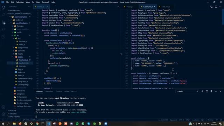Split the right editor

tap(216, 7)
